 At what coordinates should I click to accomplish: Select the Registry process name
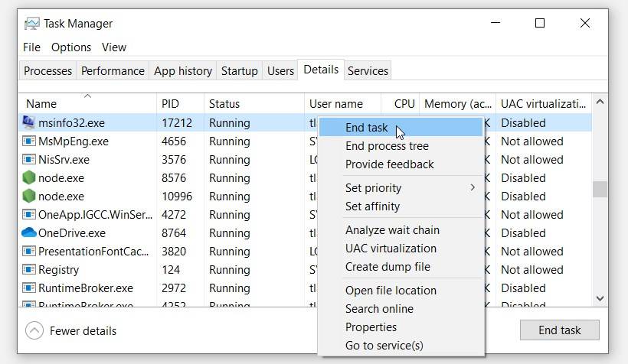click(58, 270)
